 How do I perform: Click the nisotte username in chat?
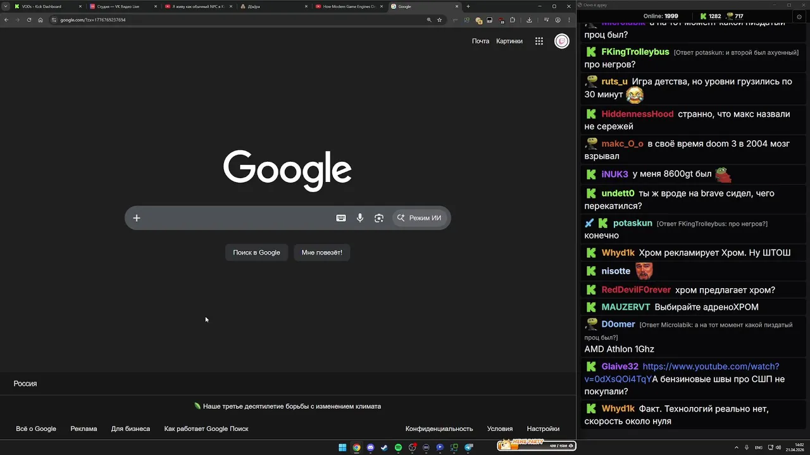pyautogui.click(x=616, y=271)
